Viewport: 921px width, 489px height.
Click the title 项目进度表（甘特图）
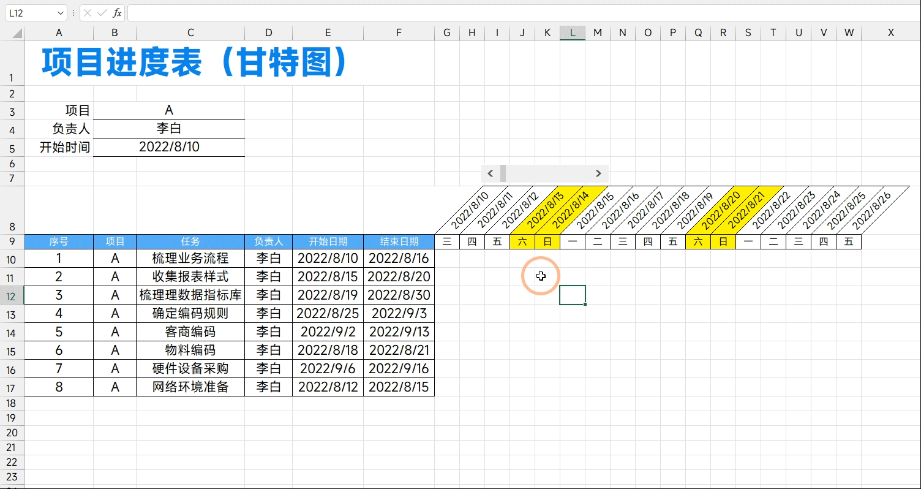(195, 63)
